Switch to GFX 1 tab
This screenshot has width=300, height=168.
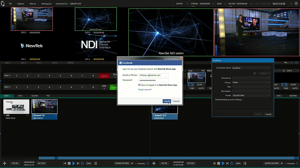point(20,96)
